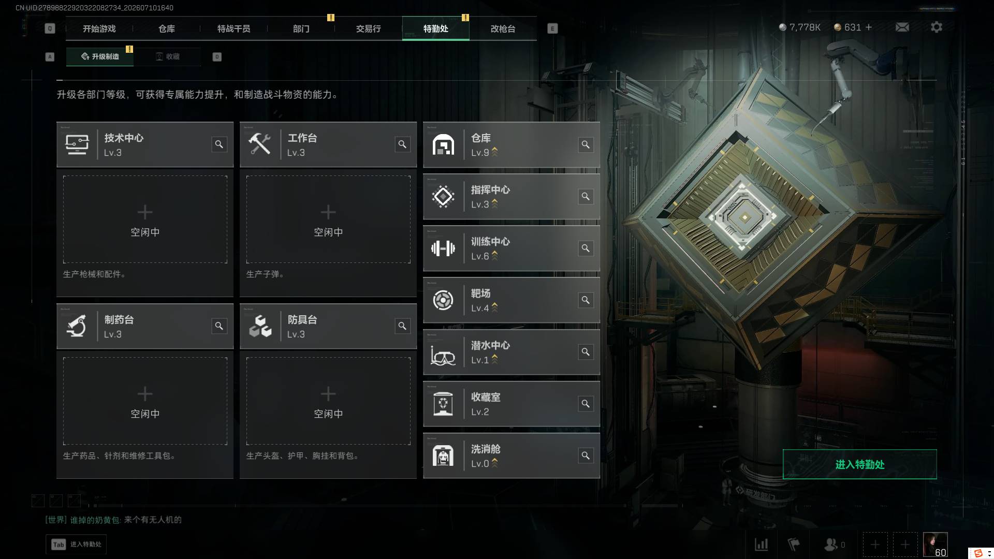The image size is (994, 559).
Task: Open the mail envelope icon
Action: [x=902, y=27]
